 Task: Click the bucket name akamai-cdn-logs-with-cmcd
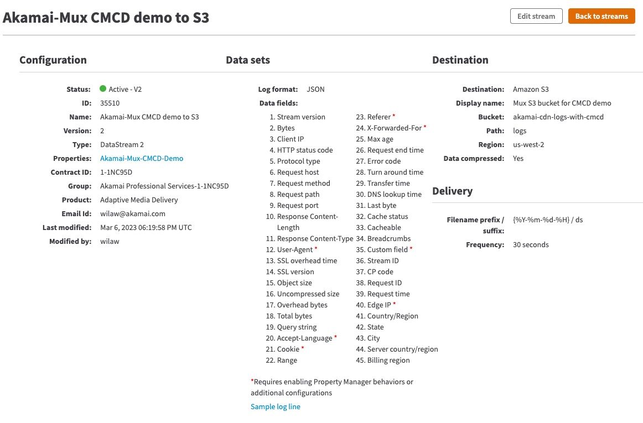click(x=558, y=117)
